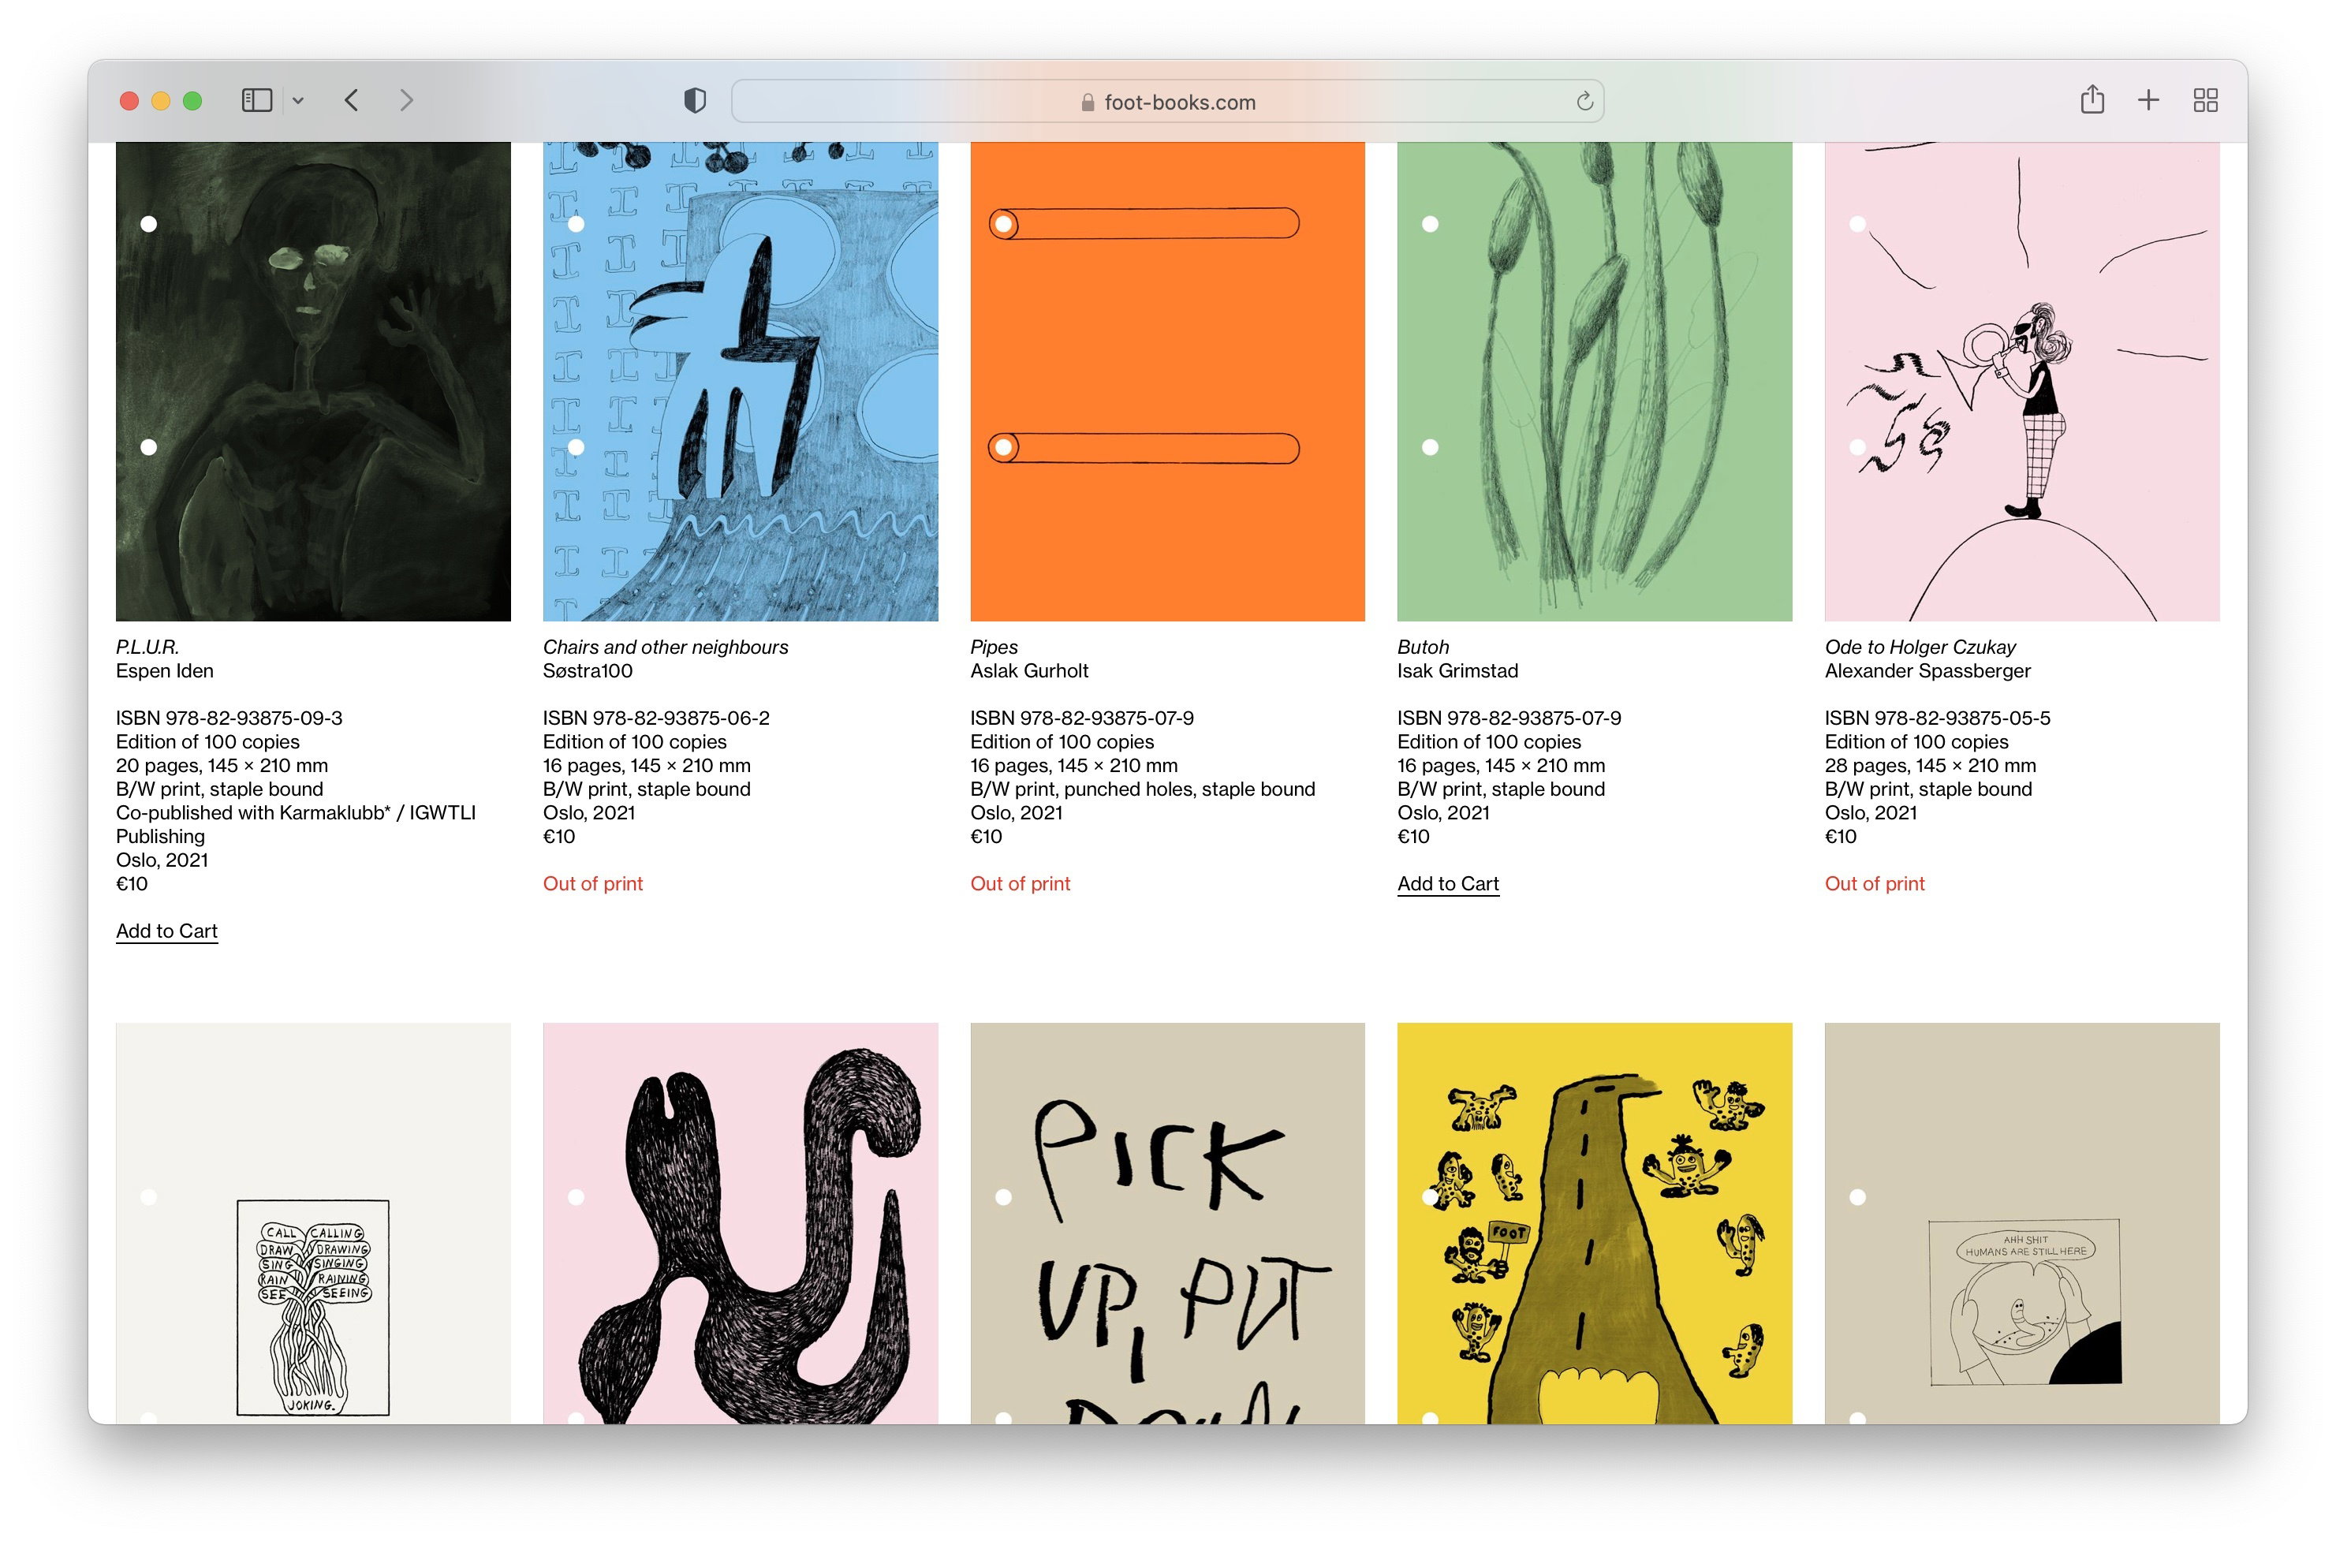This screenshot has width=2336, height=1541.
Task: Toggle the Safari sidebar button
Action: (256, 100)
